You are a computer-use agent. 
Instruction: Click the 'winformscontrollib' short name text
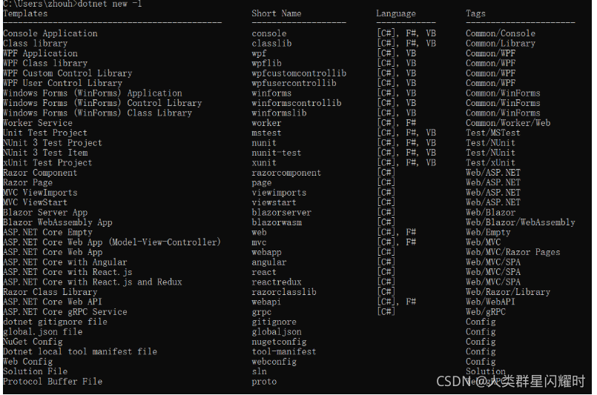tap(296, 103)
